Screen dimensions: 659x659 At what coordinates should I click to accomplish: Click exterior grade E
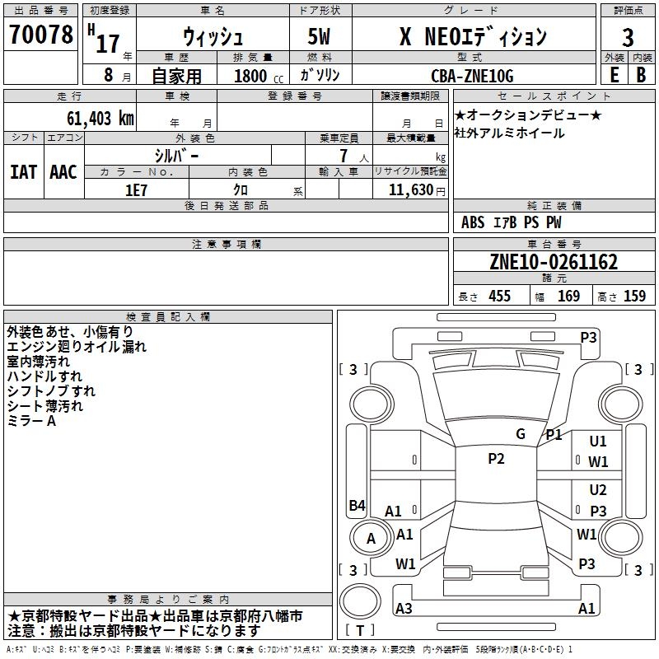click(614, 75)
